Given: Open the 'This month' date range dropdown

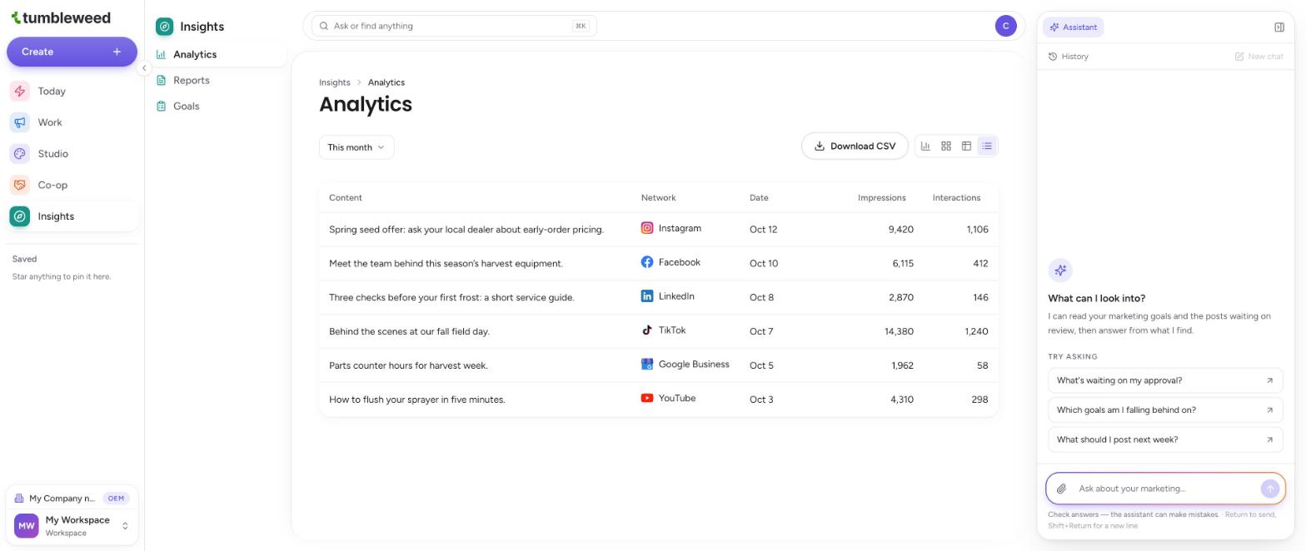Looking at the screenshot, I should pos(356,147).
